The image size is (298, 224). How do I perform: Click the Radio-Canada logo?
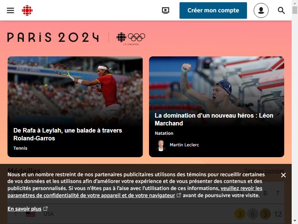tap(27, 10)
